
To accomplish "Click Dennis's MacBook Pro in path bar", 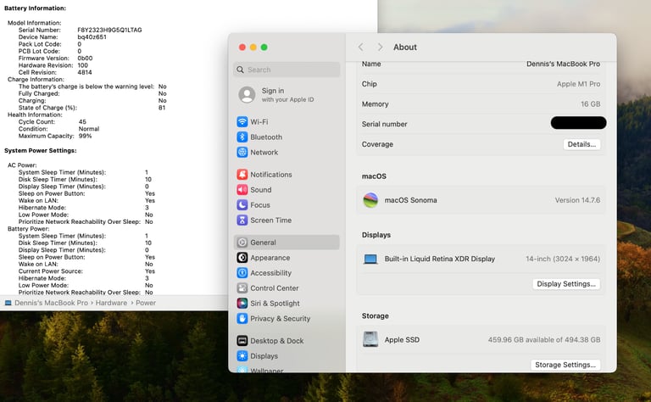I will [x=51, y=303].
